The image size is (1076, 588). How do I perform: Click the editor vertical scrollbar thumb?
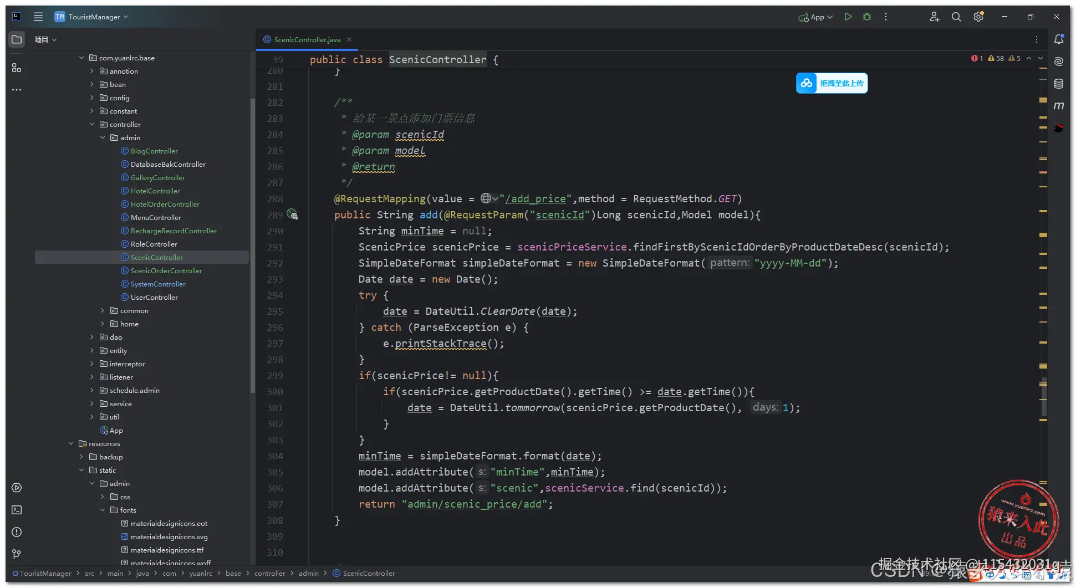coord(1044,396)
